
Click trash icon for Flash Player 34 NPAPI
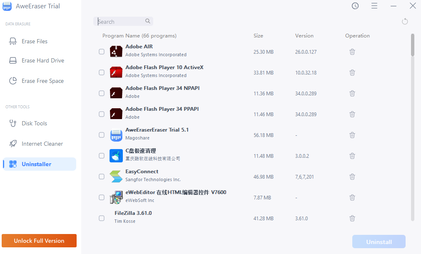[352, 93]
